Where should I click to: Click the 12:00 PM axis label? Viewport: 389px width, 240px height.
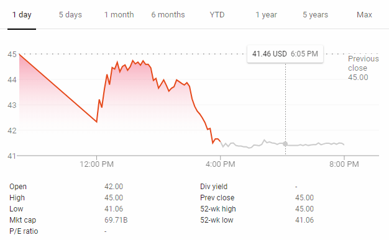pyautogui.click(x=96, y=164)
